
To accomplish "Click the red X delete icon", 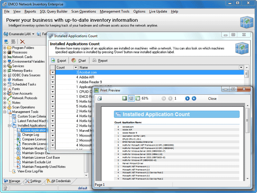I will (22, 42).
